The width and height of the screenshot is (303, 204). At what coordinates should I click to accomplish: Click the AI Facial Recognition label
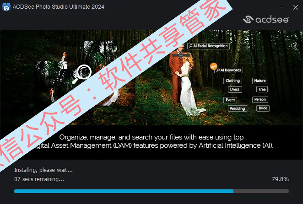[208, 46]
